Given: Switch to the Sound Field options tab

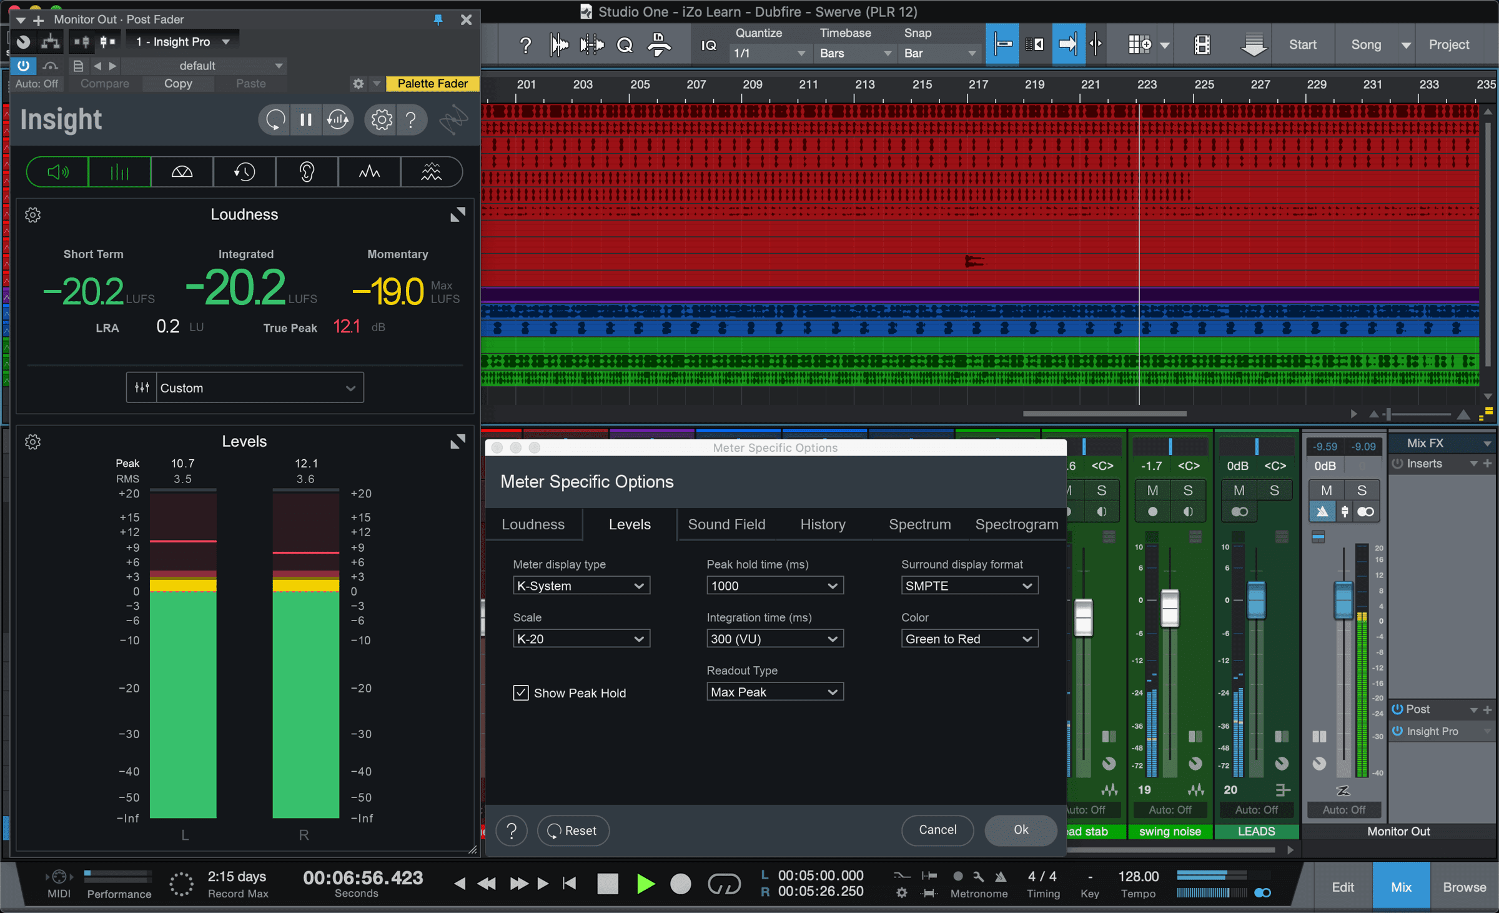Looking at the screenshot, I should (726, 524).
